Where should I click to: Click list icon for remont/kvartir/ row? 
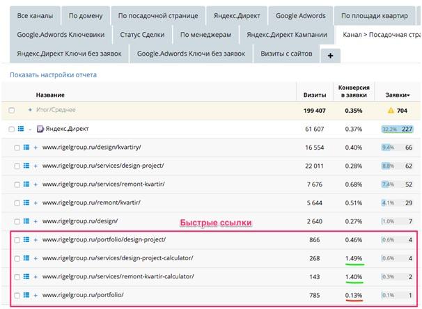26,203
